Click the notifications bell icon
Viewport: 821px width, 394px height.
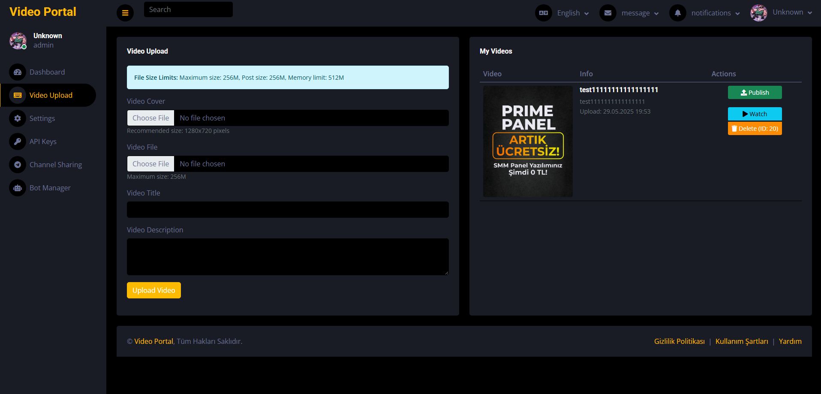[x=677, y=13]
